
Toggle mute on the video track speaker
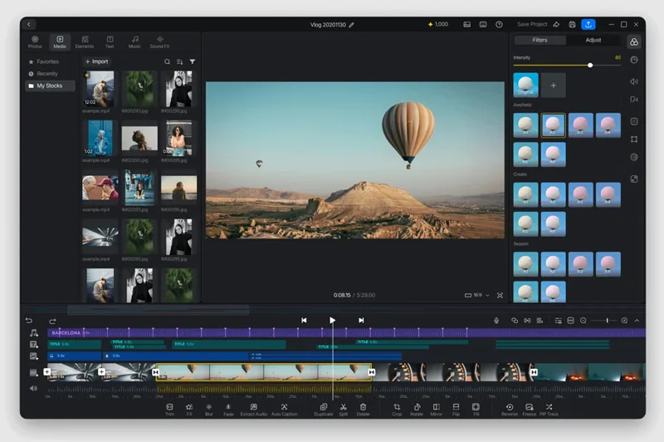[x=33, y=388]
